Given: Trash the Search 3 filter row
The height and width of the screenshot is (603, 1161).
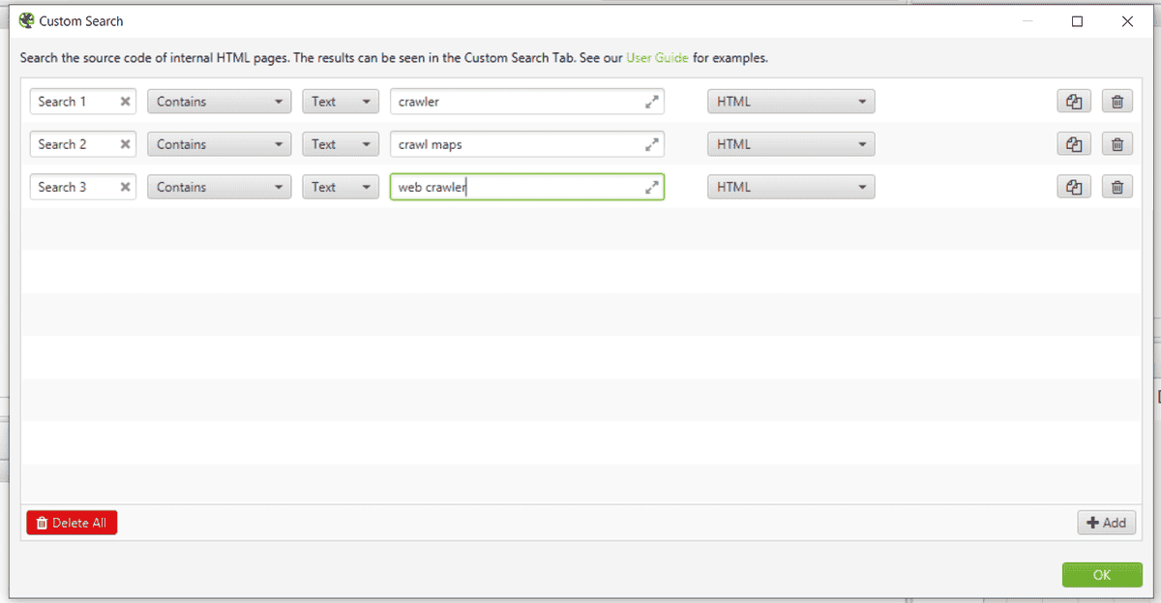Looking at the screenshot, I should (1116, 187).
